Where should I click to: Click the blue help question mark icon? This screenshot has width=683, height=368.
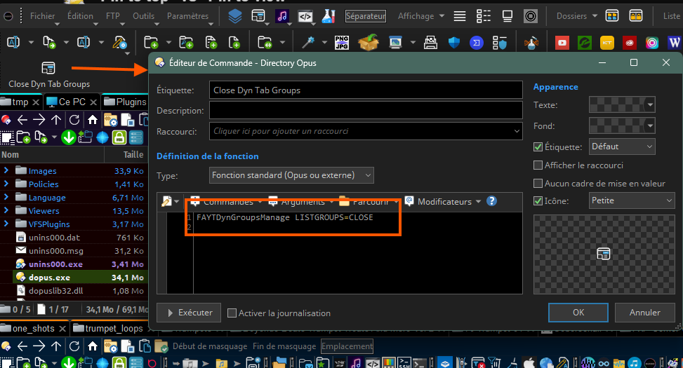pos(491,201)
